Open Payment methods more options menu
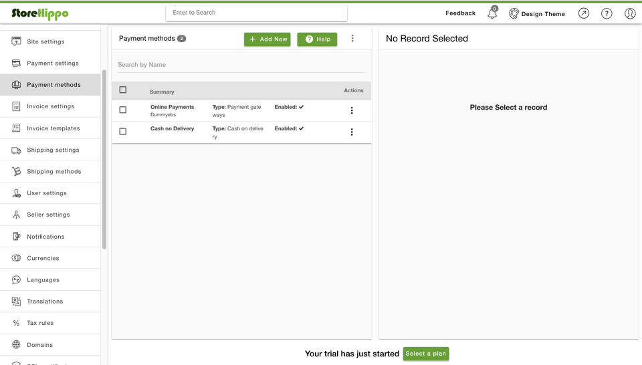 [x=352, y=39]
